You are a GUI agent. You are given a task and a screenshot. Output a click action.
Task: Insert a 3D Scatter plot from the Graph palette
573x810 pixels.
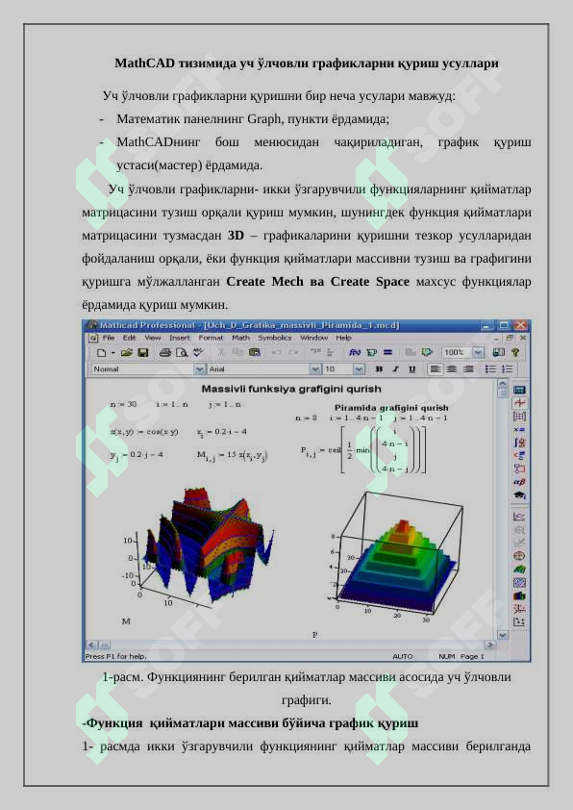pos(519,609)
